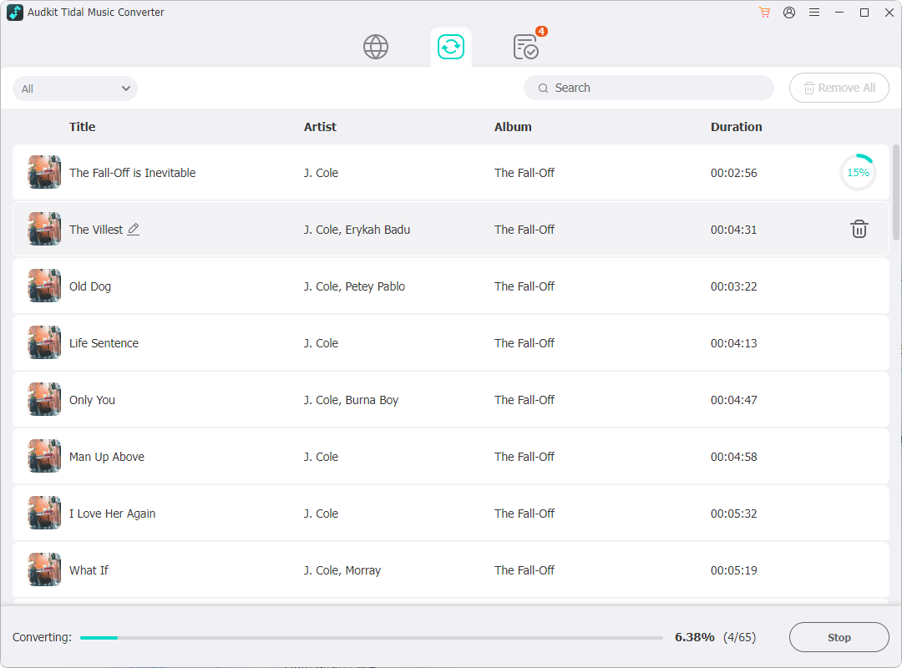Viewport: 902px width, 668px height.
Task: Click the title Only You
Action: pos(92,400)
